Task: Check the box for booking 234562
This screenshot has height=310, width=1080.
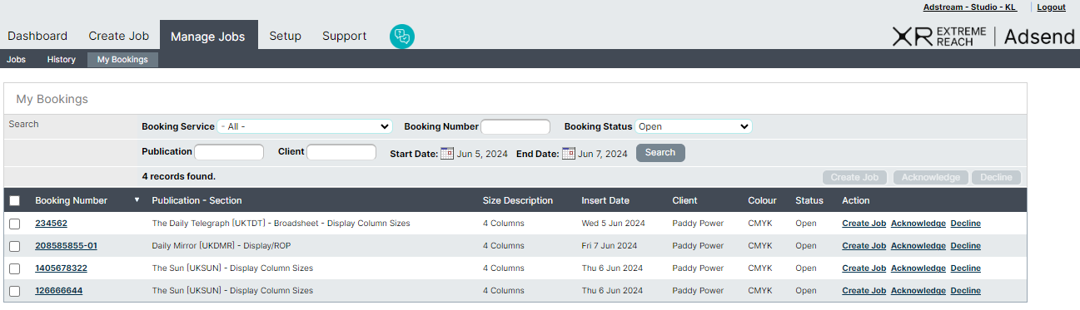Action: 14,224
